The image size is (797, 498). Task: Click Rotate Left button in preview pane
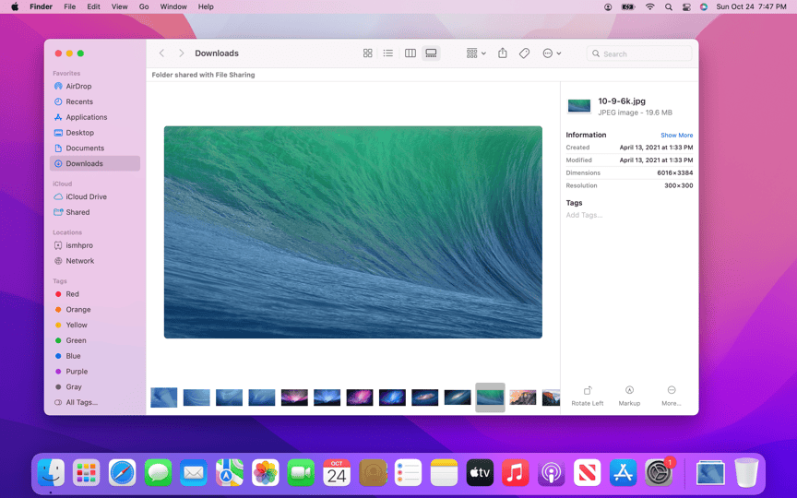587,397
